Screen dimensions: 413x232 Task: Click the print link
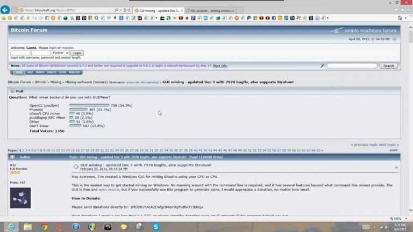(394, 150)
